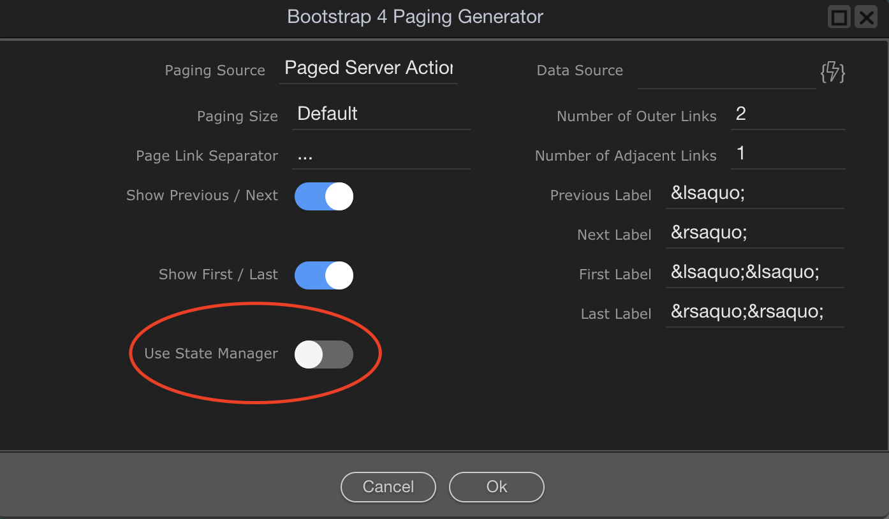Image resolution: width=889 pixels, height=519 pixels.
Task: Click the Next Label text field
Action: 755,233
